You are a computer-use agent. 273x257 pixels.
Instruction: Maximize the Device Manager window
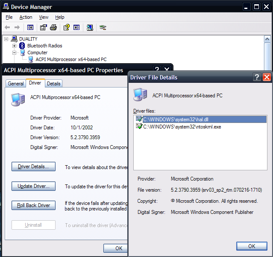click(256, 7)
